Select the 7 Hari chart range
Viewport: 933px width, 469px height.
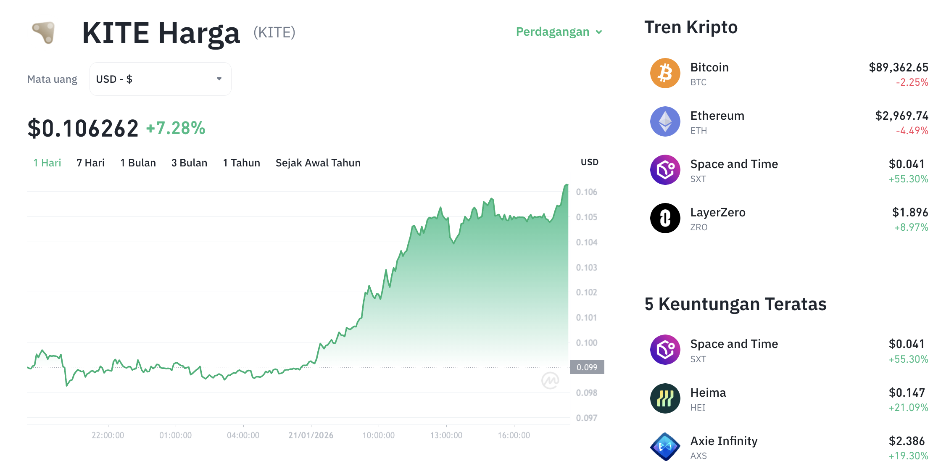tap(90, 163)
